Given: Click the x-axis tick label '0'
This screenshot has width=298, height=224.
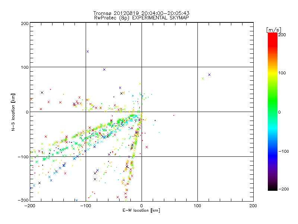Looking at the screenshot, I should (142, 206).
